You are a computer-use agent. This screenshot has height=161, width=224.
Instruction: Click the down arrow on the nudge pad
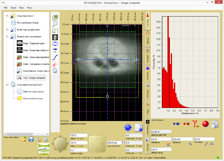pyautogui.click(x=97, y=149)
